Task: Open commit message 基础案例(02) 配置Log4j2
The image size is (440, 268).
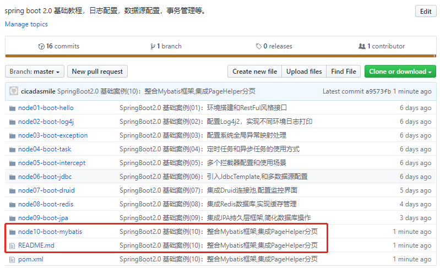Action: coord(216,122)
